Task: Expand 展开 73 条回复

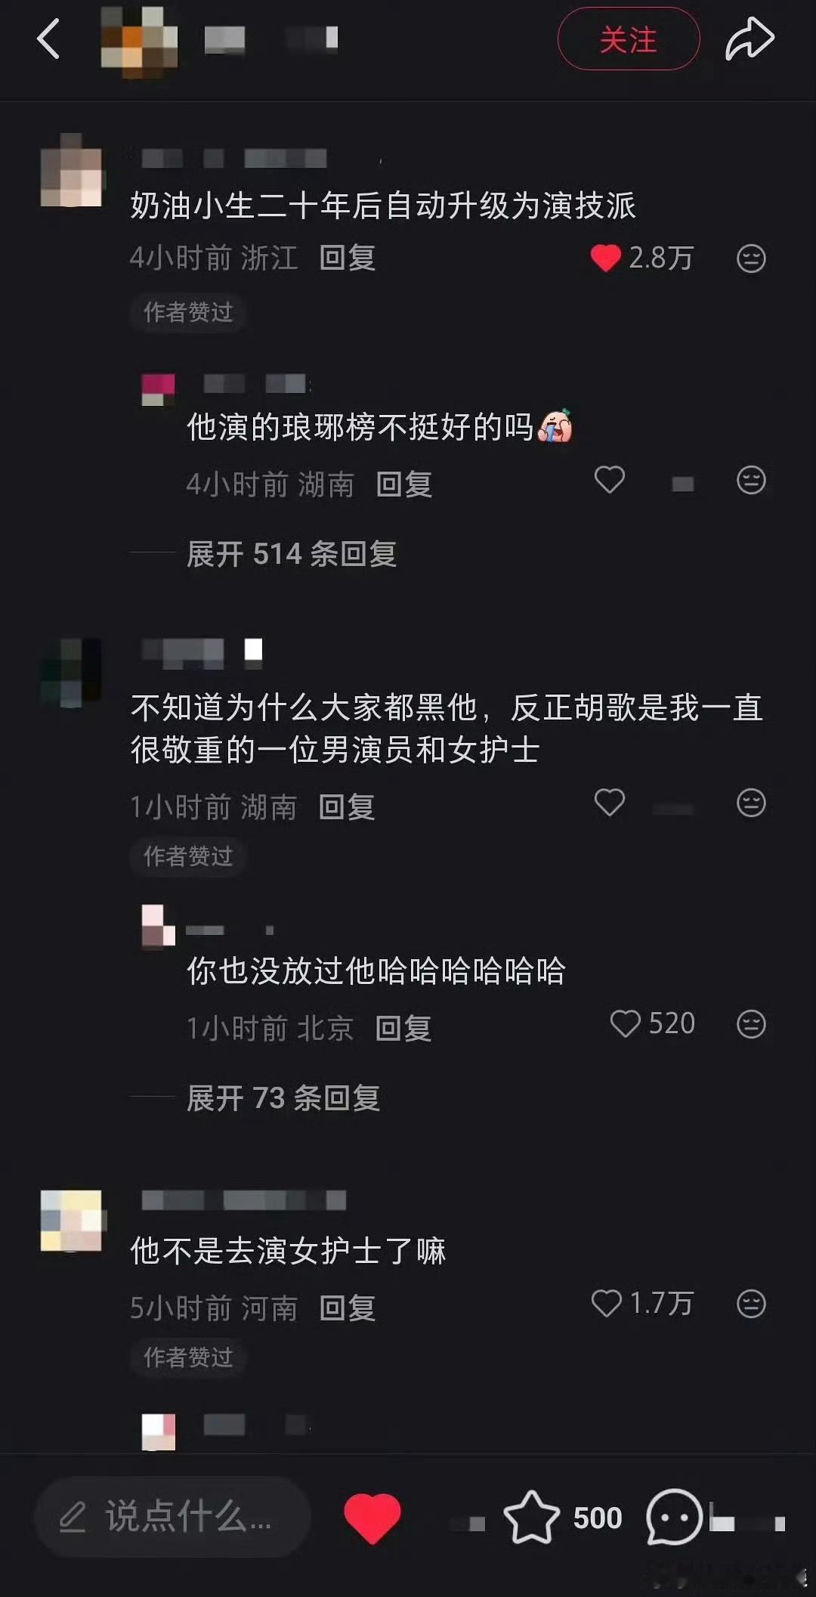Action: coord(283,1098)
